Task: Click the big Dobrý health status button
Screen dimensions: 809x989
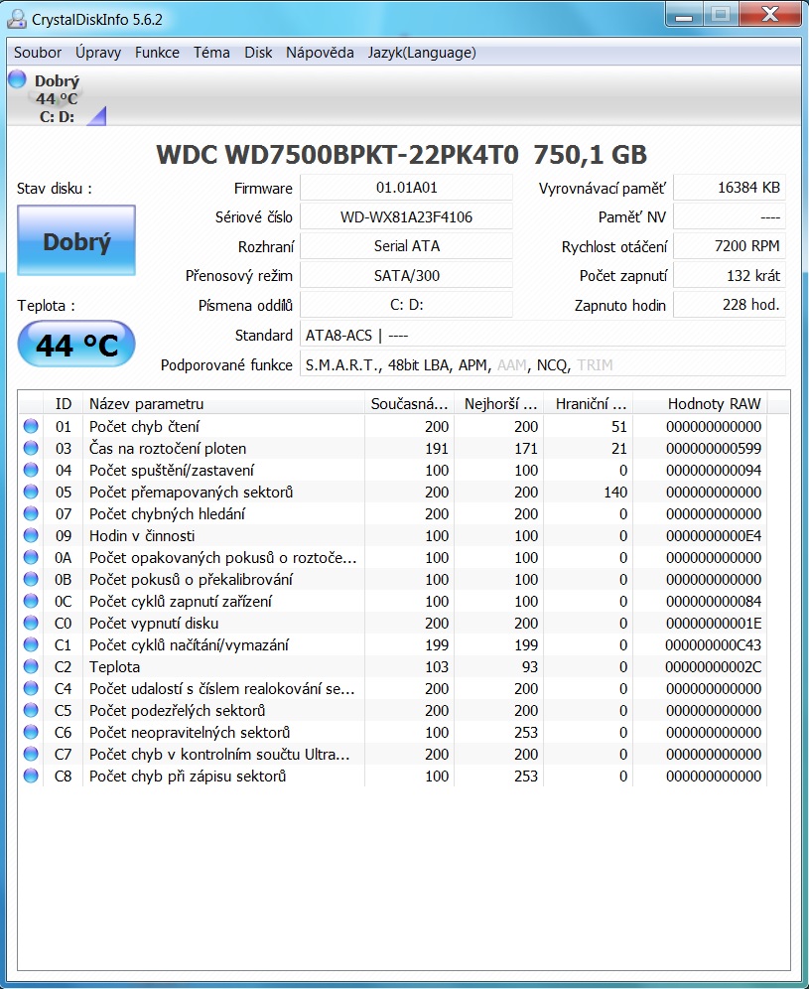Action: coord(76,240)
